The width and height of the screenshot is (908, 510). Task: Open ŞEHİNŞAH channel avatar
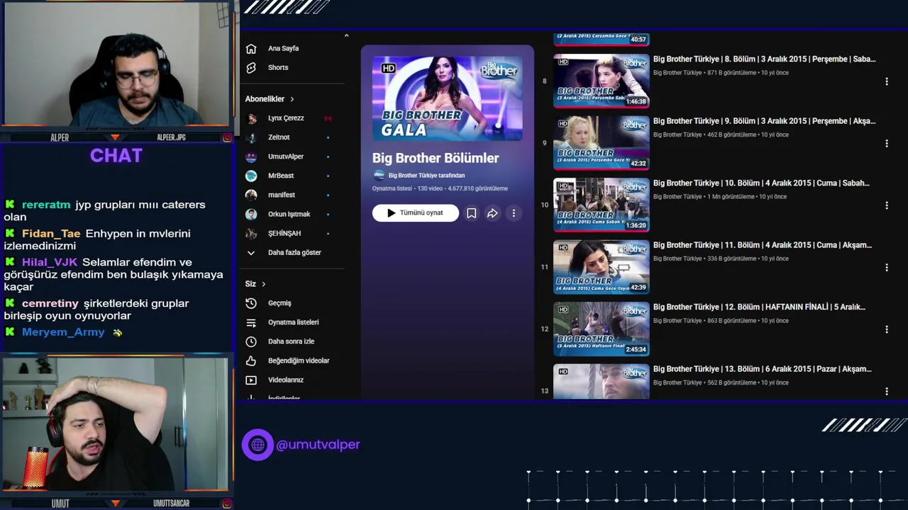pyautogui.click(x=251, y=233)
